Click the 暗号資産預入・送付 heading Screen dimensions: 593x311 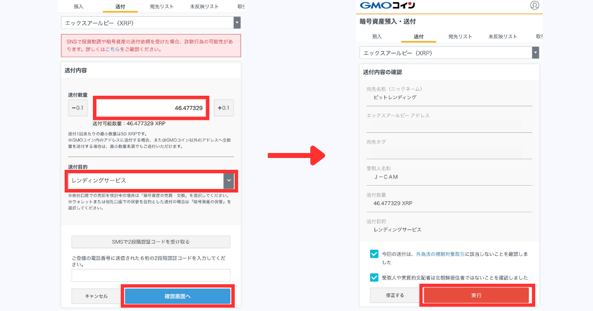(x=387, y=22)
